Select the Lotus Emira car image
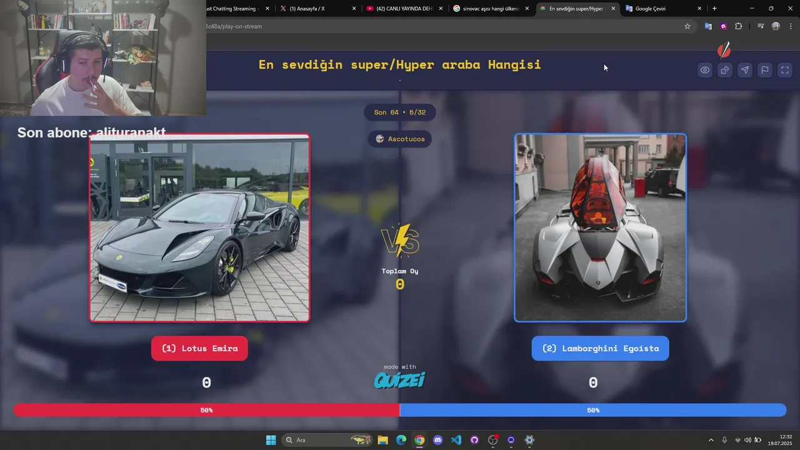800x450 pixels. (x=199, y=227)
